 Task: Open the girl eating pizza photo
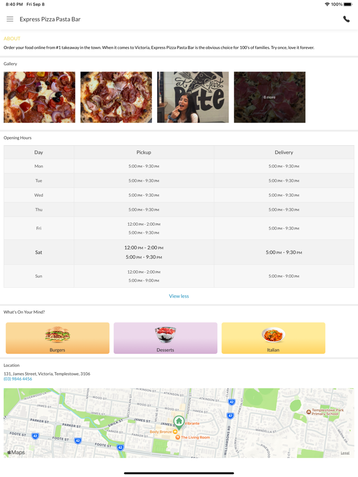click(193, 98)
